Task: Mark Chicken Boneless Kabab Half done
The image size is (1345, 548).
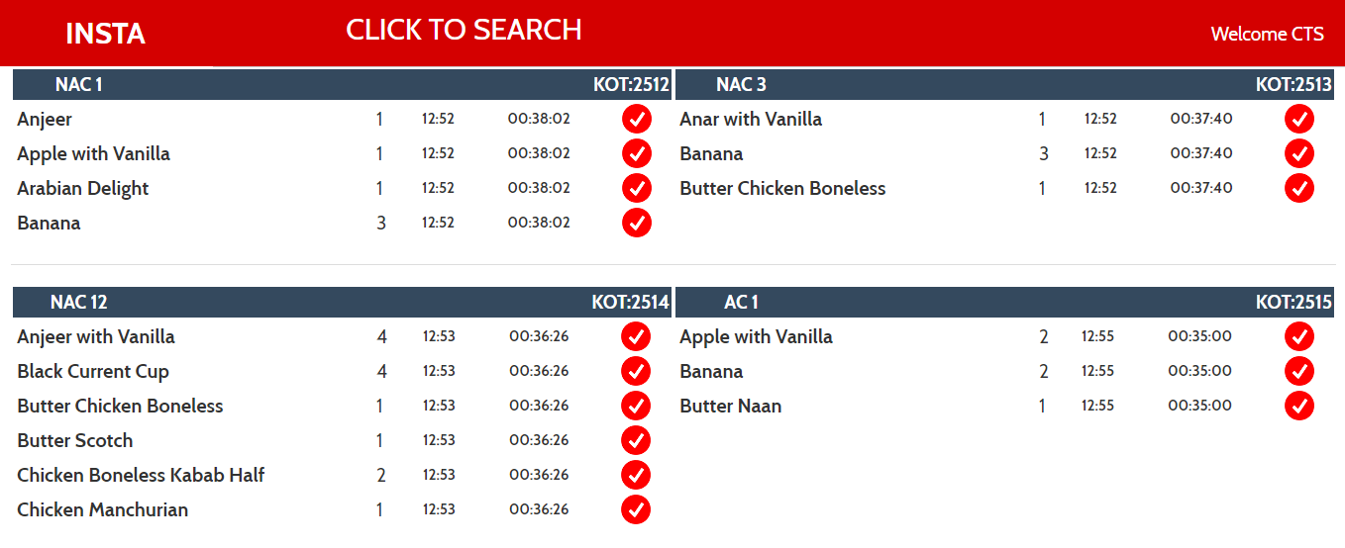Action: pos(636,475)
